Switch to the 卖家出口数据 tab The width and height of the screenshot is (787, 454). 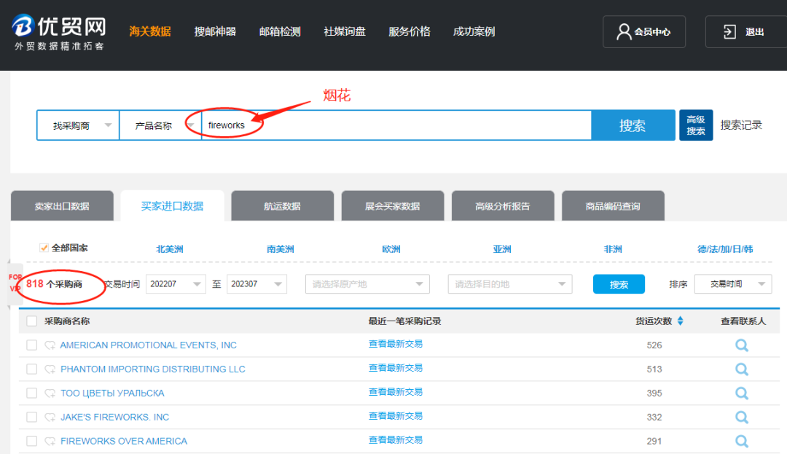click(62, 206)
